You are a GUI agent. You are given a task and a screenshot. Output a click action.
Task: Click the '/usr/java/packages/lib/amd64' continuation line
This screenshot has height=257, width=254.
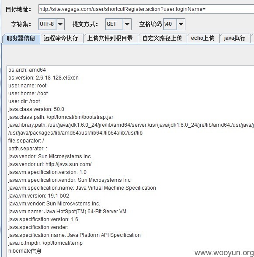76,133
